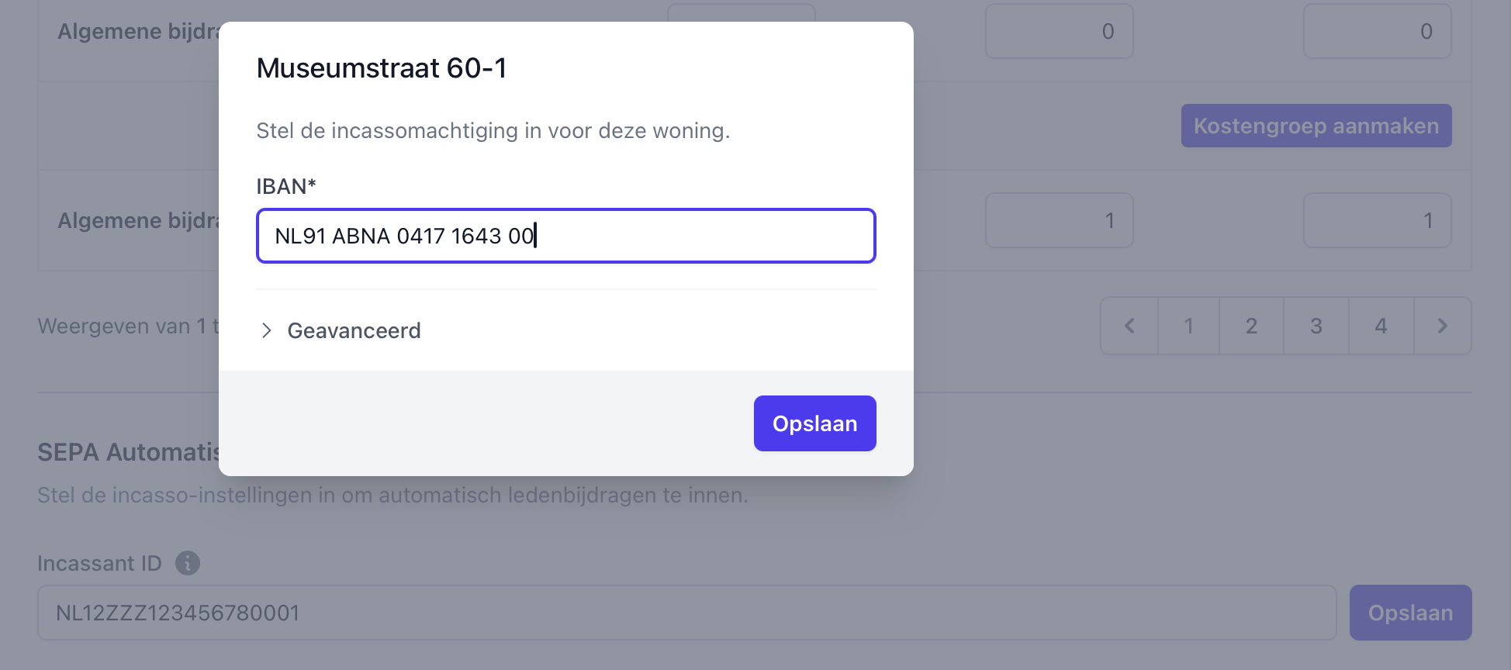Go to next page with right arrow
1511x670 pixels.
click(1442, 326)
